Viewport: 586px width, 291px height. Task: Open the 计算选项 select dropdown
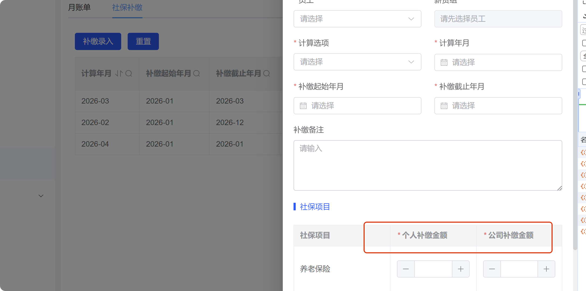[357, 62]
